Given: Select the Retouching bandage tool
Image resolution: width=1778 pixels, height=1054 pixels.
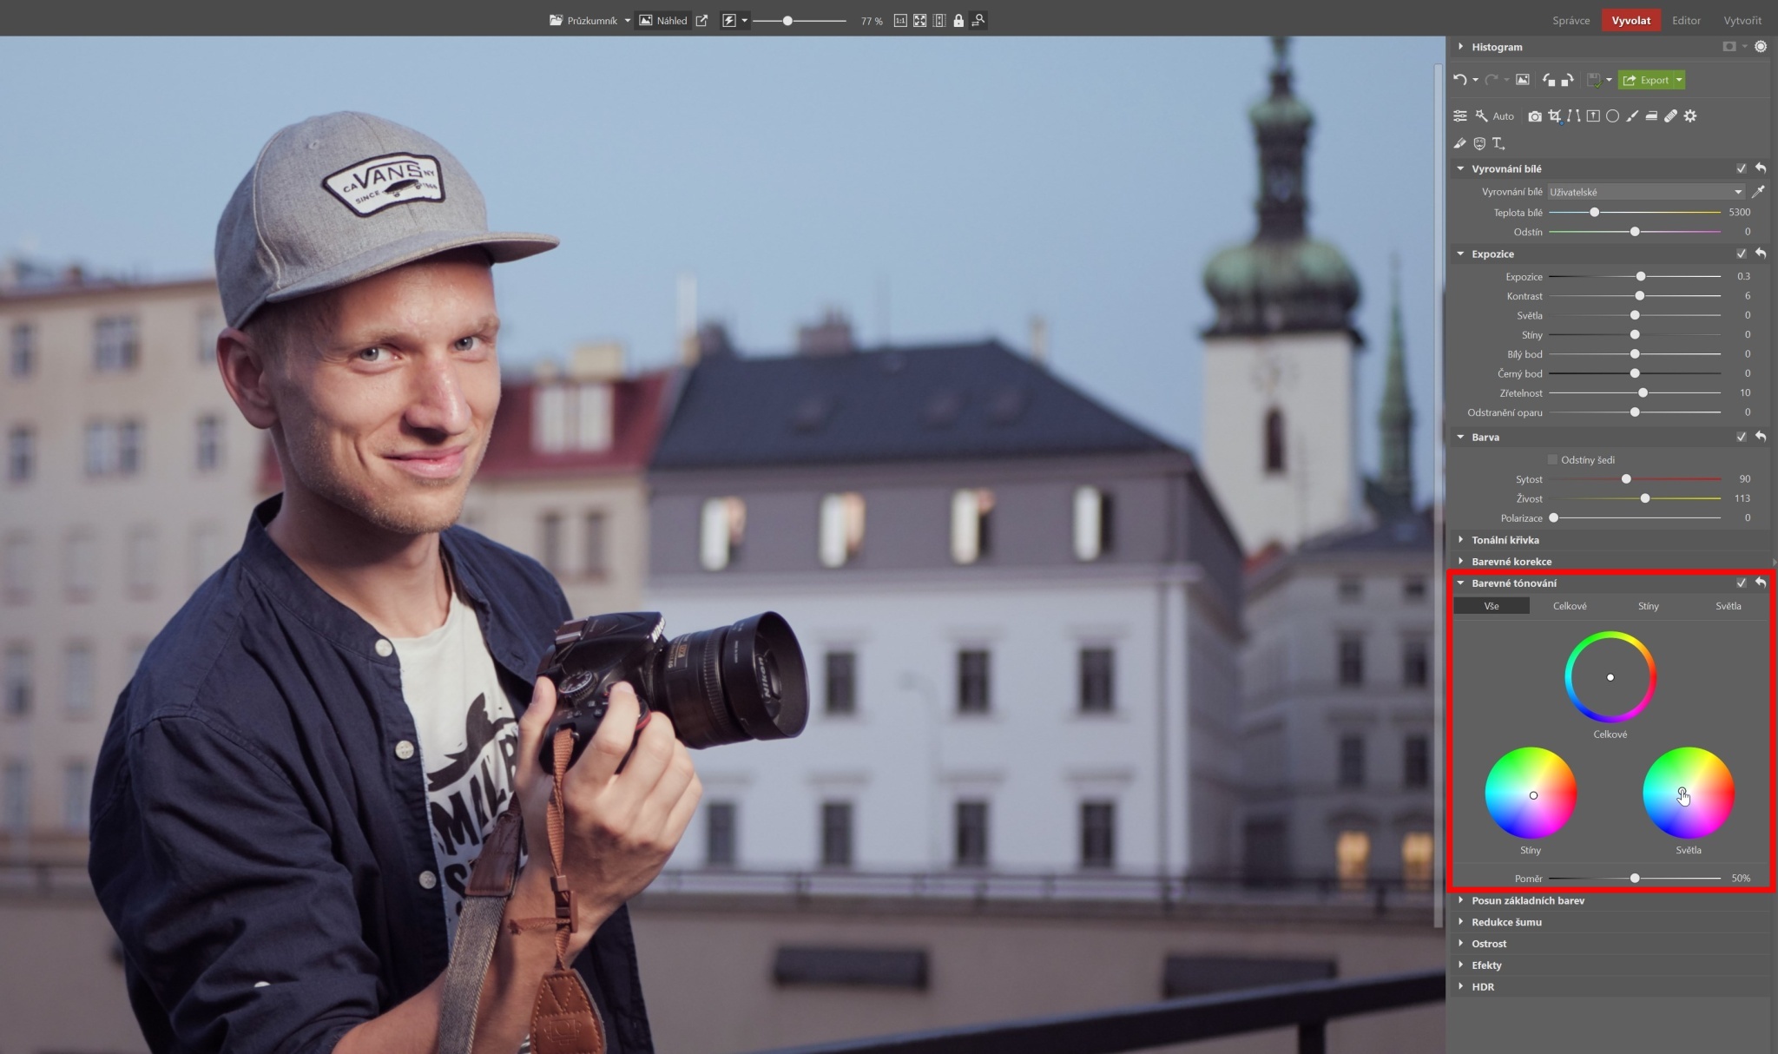Looking at the screenshot, I should pos(1670,115).
